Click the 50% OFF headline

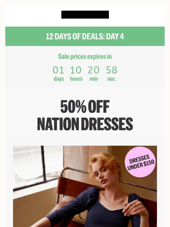(85, 107)
